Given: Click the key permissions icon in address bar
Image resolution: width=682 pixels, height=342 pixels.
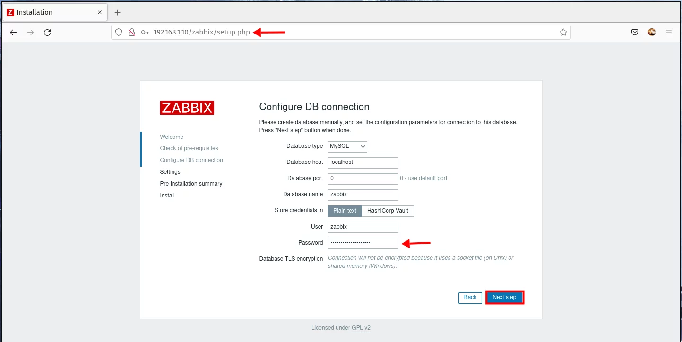Looking at the screenshot, I should (145, 32).
